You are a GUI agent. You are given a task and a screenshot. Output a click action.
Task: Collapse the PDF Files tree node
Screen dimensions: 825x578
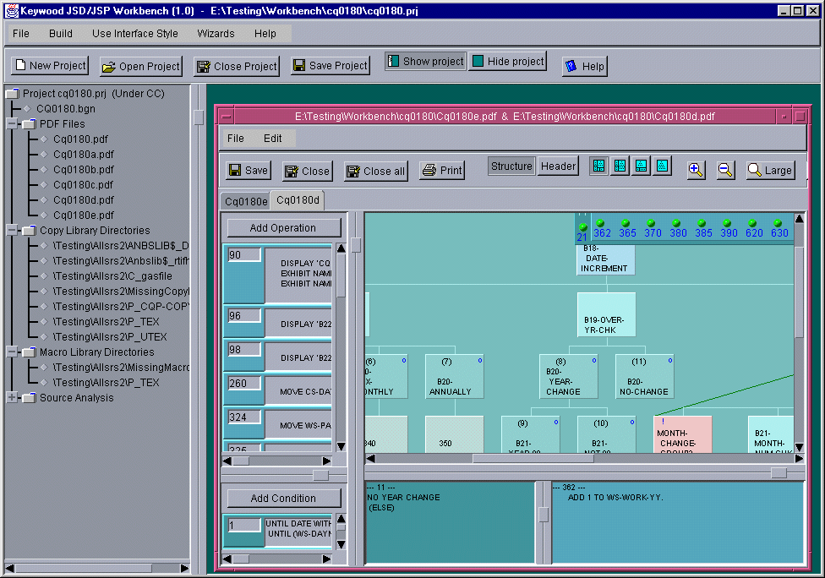pos(12,124)
